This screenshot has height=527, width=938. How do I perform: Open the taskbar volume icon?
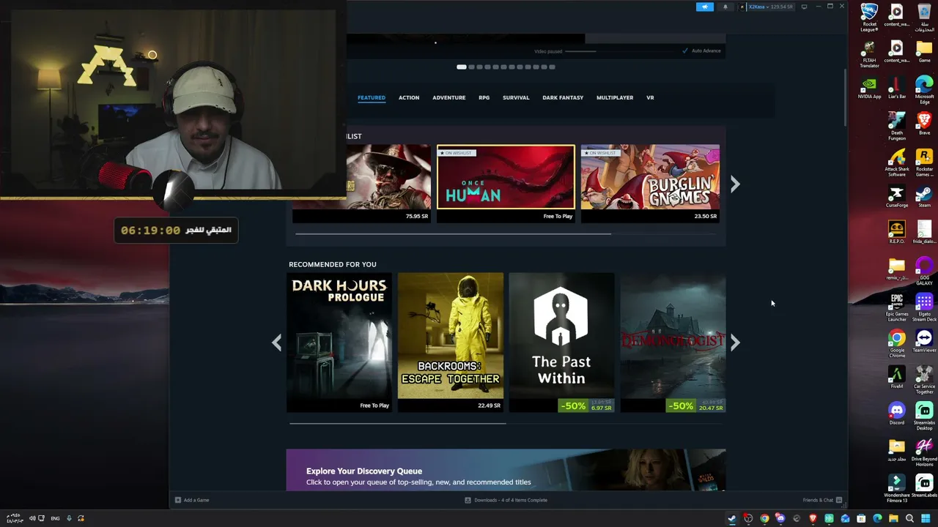(x=32, y=518)
